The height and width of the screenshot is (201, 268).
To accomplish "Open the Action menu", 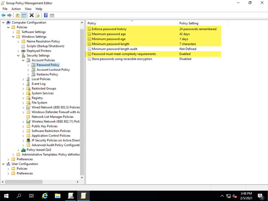I will click(16, 9).
